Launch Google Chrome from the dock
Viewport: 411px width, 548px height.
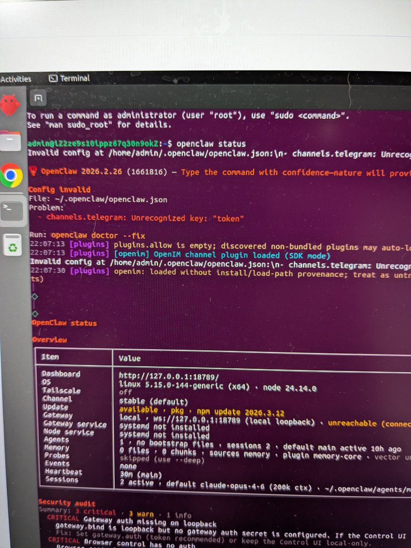pyautogui.click(x=11, y=175)
